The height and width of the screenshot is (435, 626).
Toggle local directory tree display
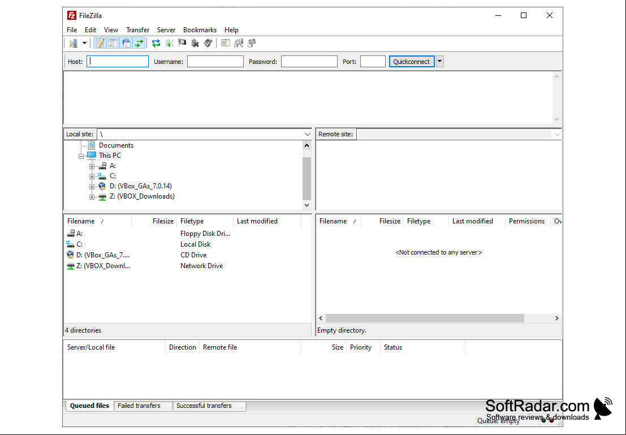click(113, 43)
